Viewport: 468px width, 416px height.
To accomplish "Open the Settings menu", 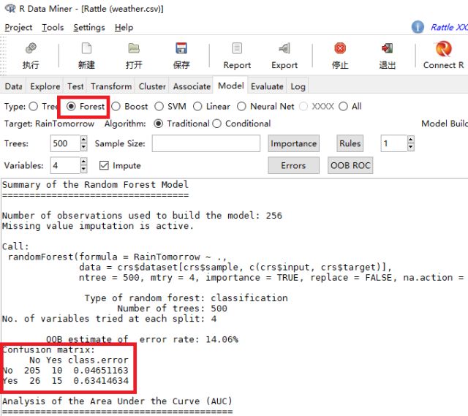I will [89, 28].
